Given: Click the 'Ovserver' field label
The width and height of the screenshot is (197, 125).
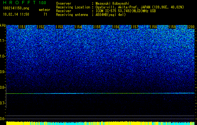Looking at the screenshot, I should [64, 3].
